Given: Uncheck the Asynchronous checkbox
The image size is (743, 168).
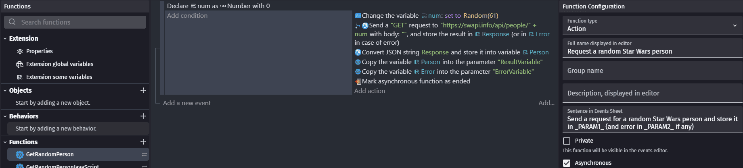Looking at the screenshot, I should [x=567, y=163].
